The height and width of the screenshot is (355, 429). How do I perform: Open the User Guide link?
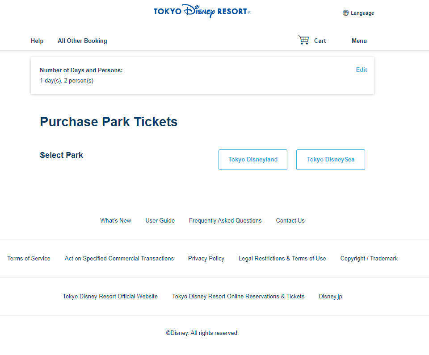click(x=160, y=220)
